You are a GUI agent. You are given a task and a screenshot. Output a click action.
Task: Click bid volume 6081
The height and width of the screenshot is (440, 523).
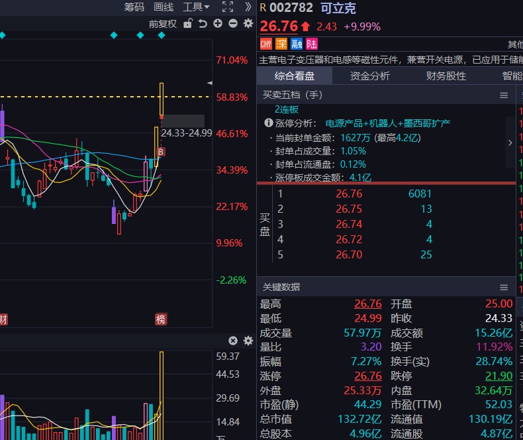click(420, 193)
